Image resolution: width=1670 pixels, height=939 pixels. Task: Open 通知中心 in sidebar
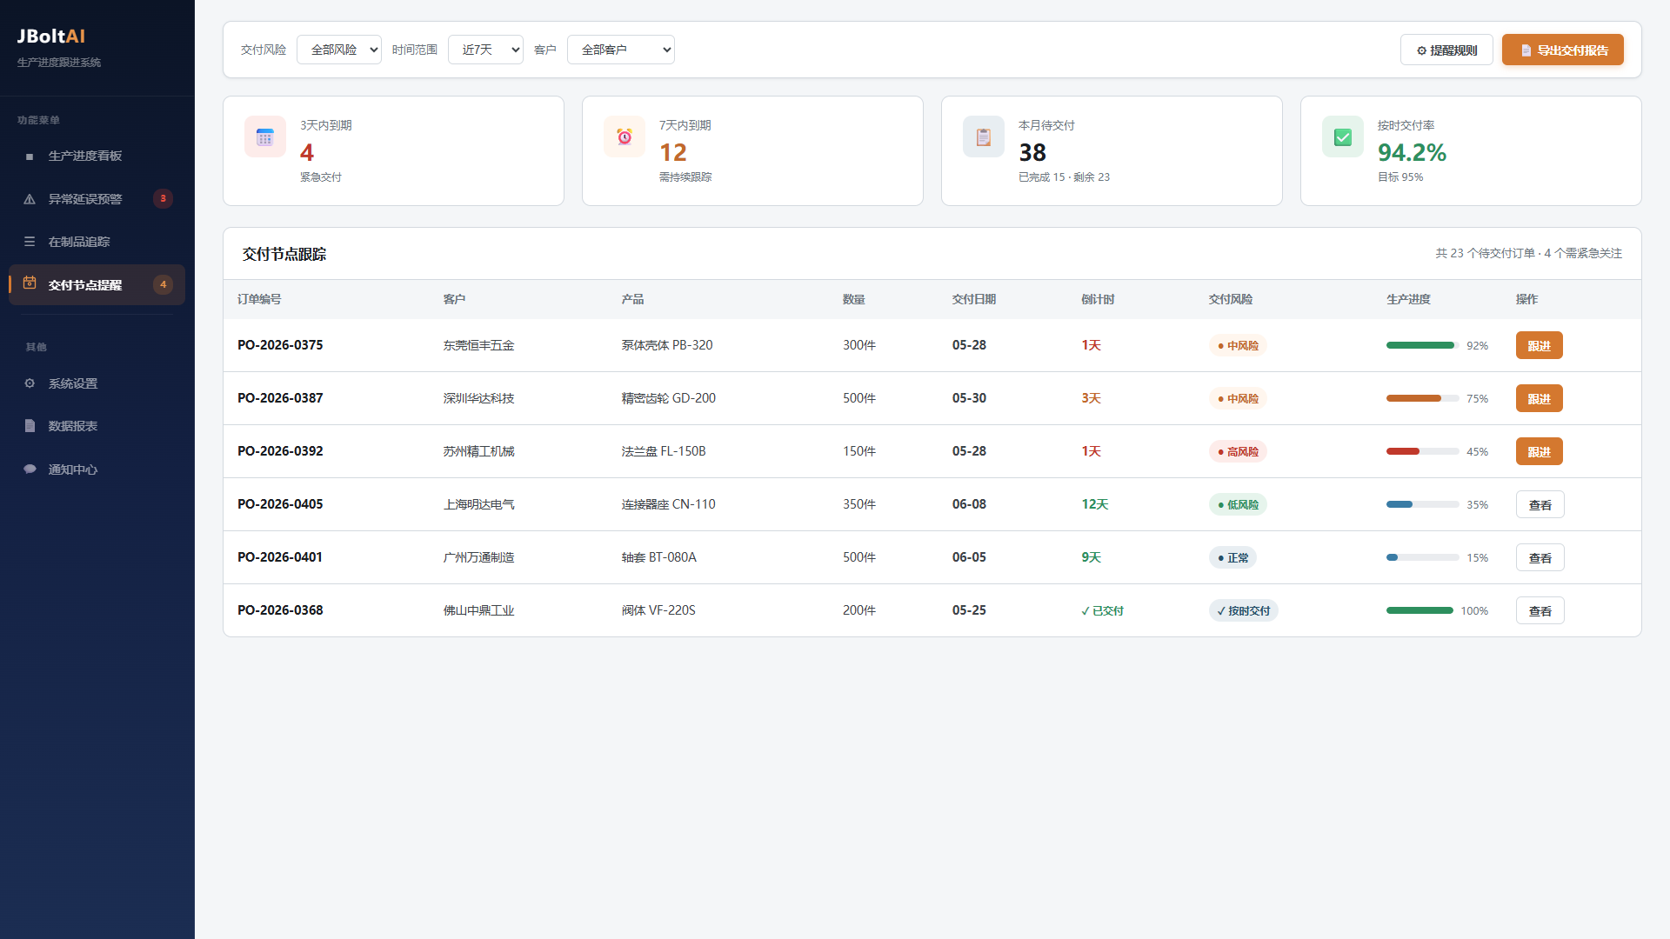click(x=97, y=469)
